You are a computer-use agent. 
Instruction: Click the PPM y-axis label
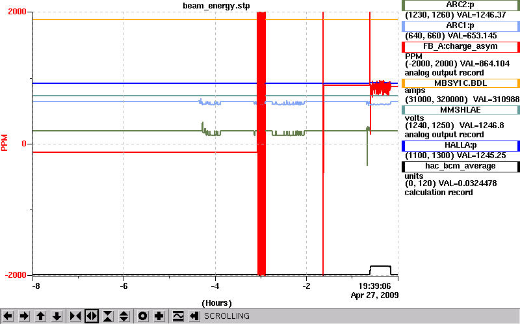pos(5,142)
